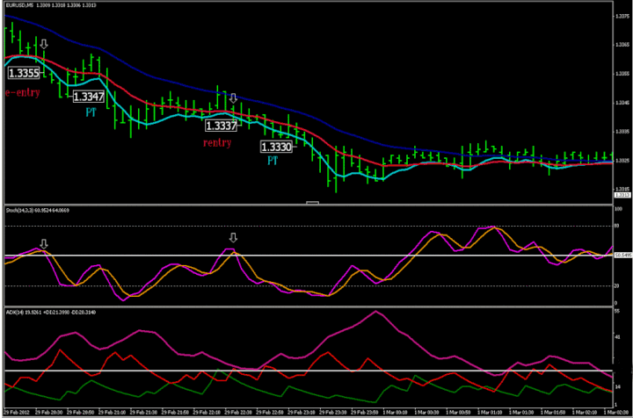Click the 100 value on stochastic scale
Image resolution: width=633 pixels, height=418 pixels.
pos(618,209)
